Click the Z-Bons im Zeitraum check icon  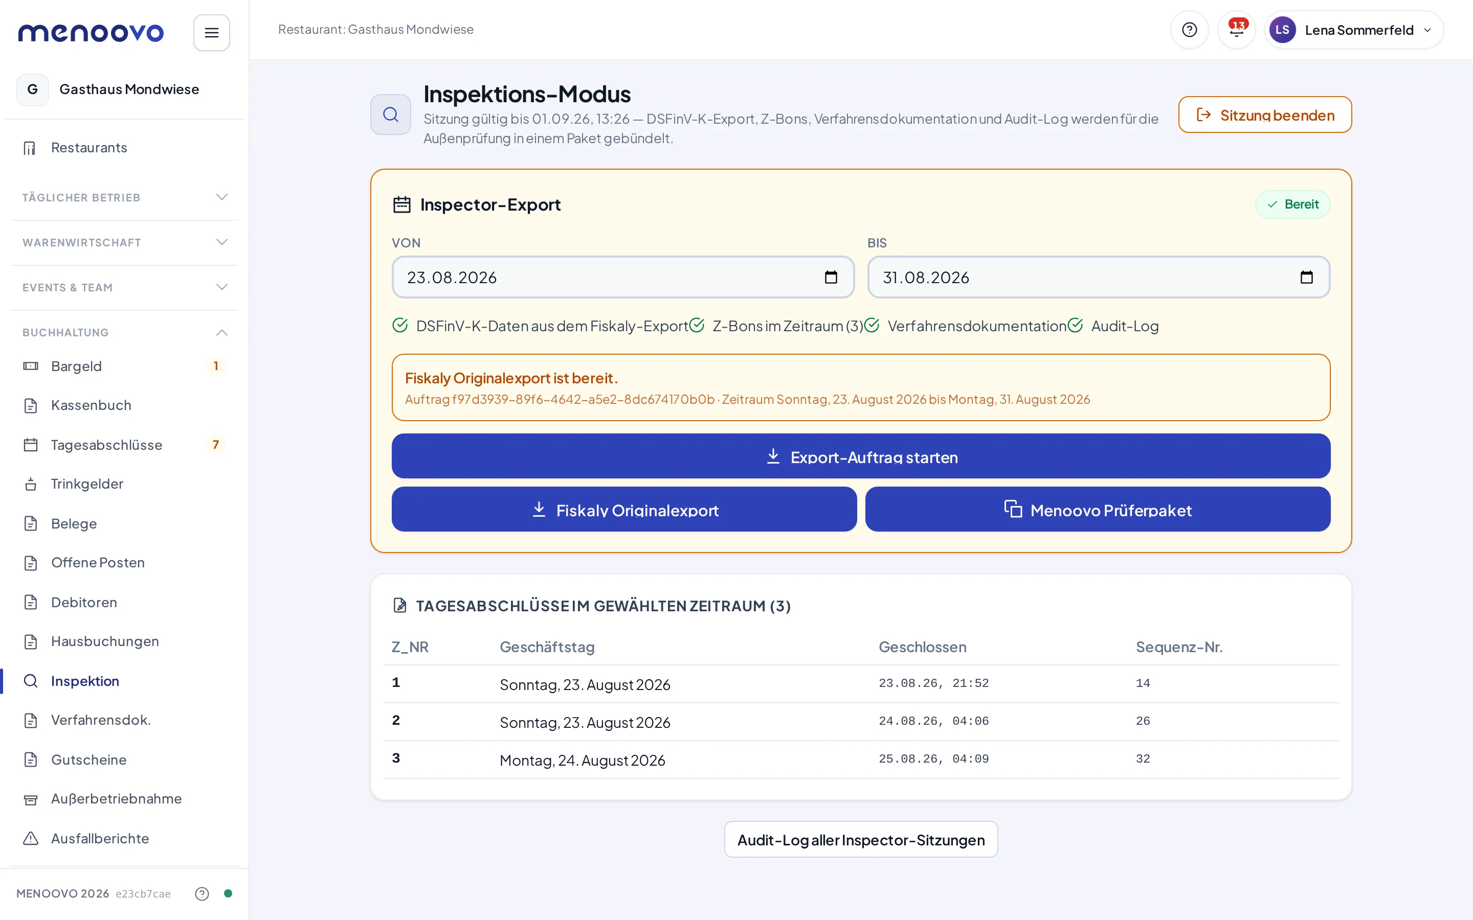pyautogui.click(x=696, y=326)
